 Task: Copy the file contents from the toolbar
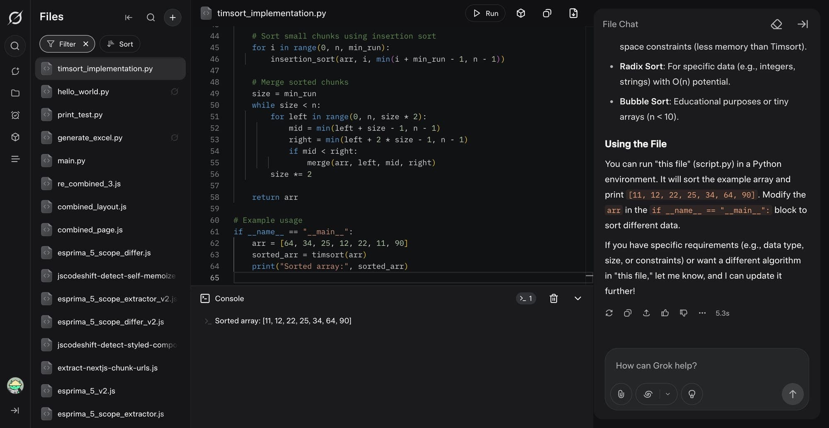pos(547,13)
